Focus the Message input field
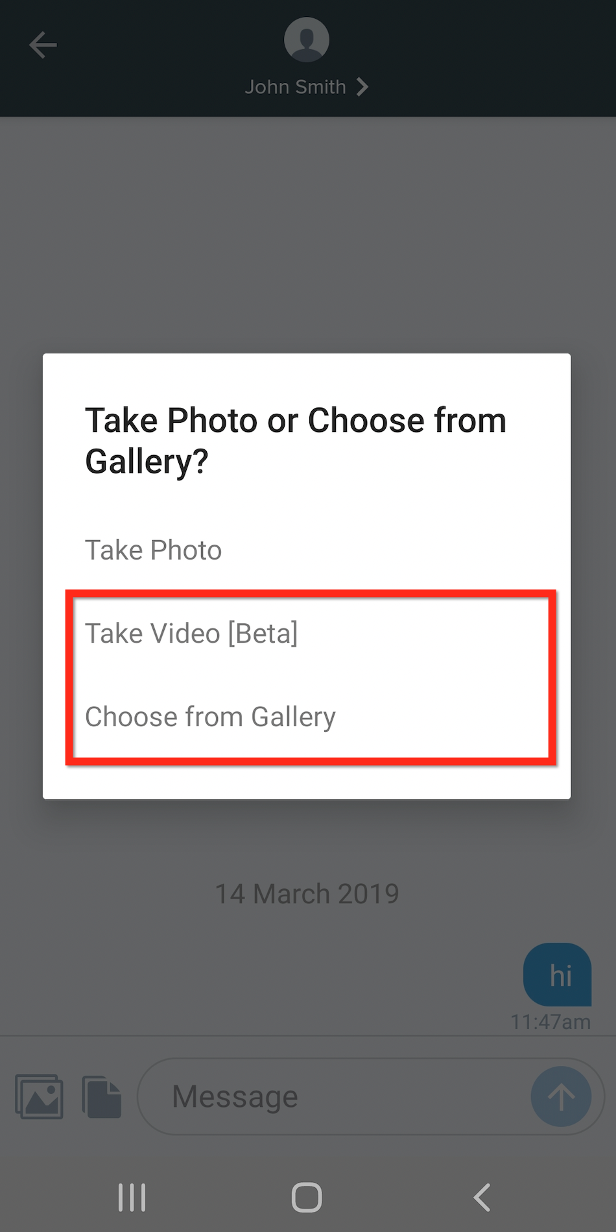This screenshot has width=616, height=1232. point(334,1096)
